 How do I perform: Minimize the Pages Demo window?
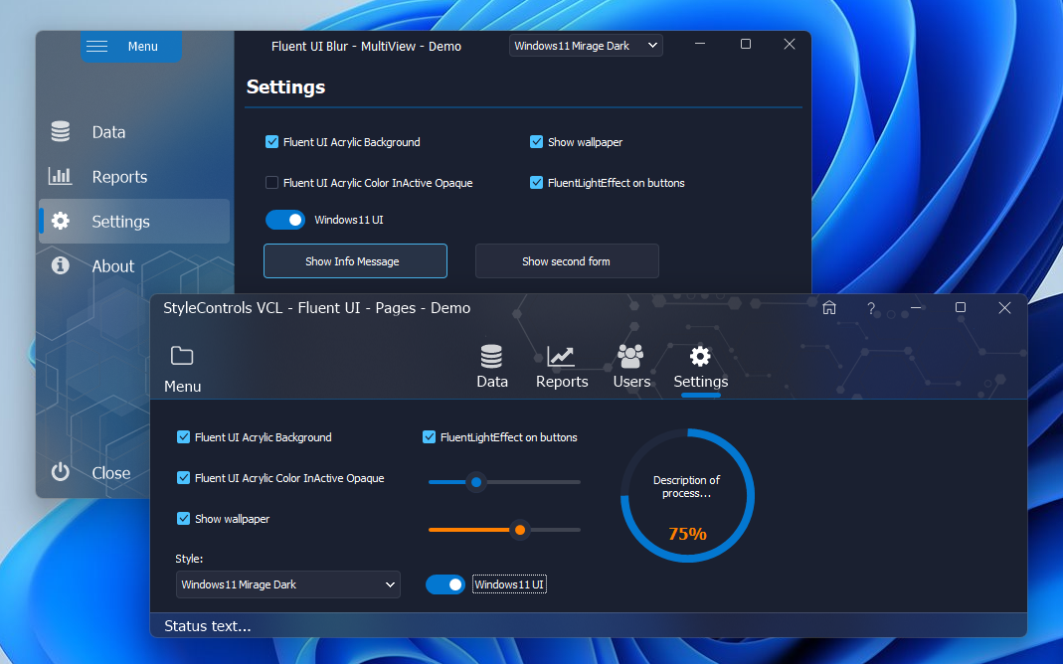[x=916, y=307]
